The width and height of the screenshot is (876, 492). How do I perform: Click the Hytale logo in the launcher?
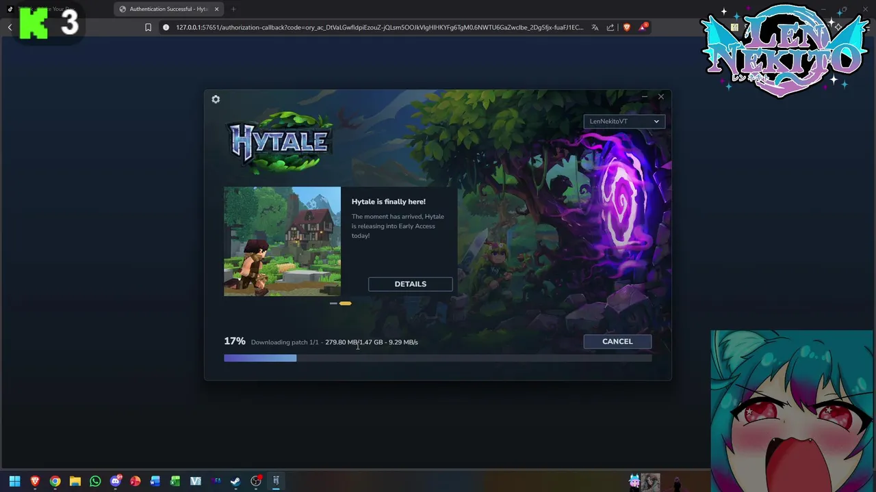click(x=281, y=141)
